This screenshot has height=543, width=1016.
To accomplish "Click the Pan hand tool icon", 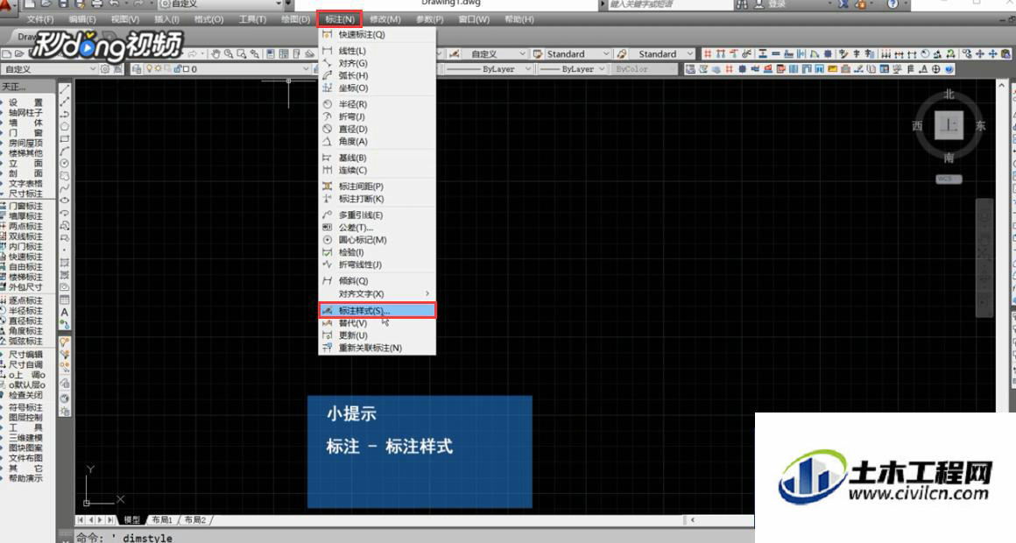I will 215,53.
